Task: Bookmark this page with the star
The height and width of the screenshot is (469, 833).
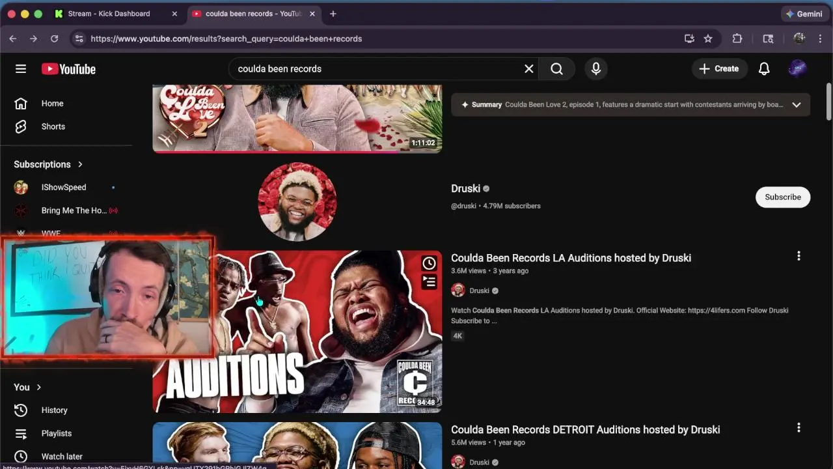Action: 708,38
